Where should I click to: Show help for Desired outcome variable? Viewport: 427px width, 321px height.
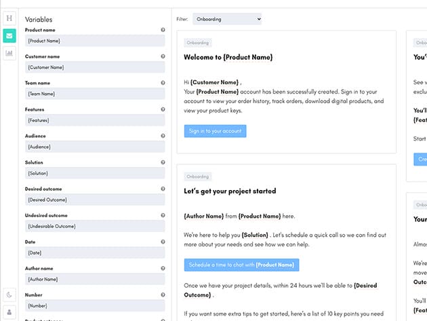[163, 189]
